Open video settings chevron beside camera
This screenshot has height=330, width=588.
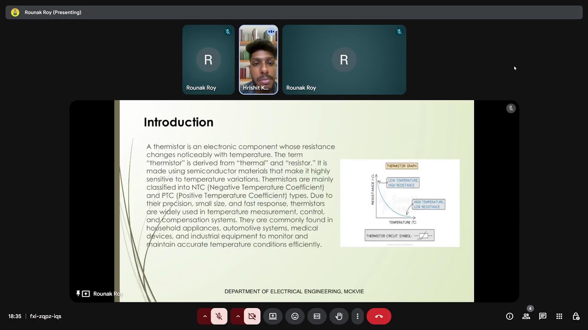(238, 316)
